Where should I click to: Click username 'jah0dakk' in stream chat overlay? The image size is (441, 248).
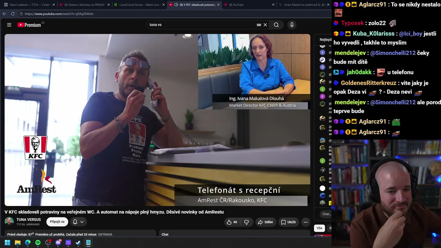[x=359, y=72]
